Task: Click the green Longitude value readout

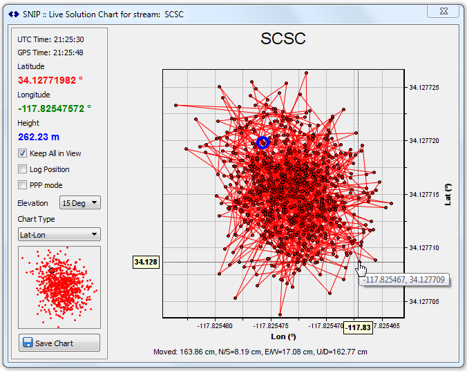Action: [54, 108]
